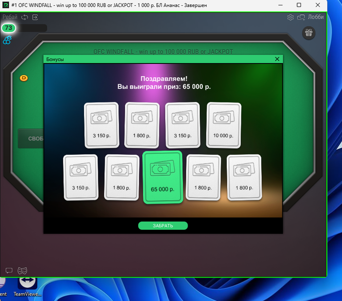
Task: Click the Ребай button
Action: [x=10, y=17]
